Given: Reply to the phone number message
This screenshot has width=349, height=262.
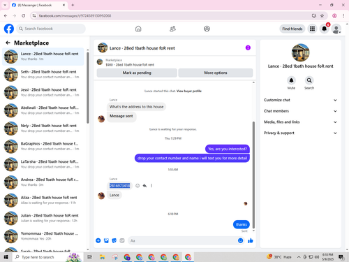Looking at the screenshot, I should click(144, 186).
